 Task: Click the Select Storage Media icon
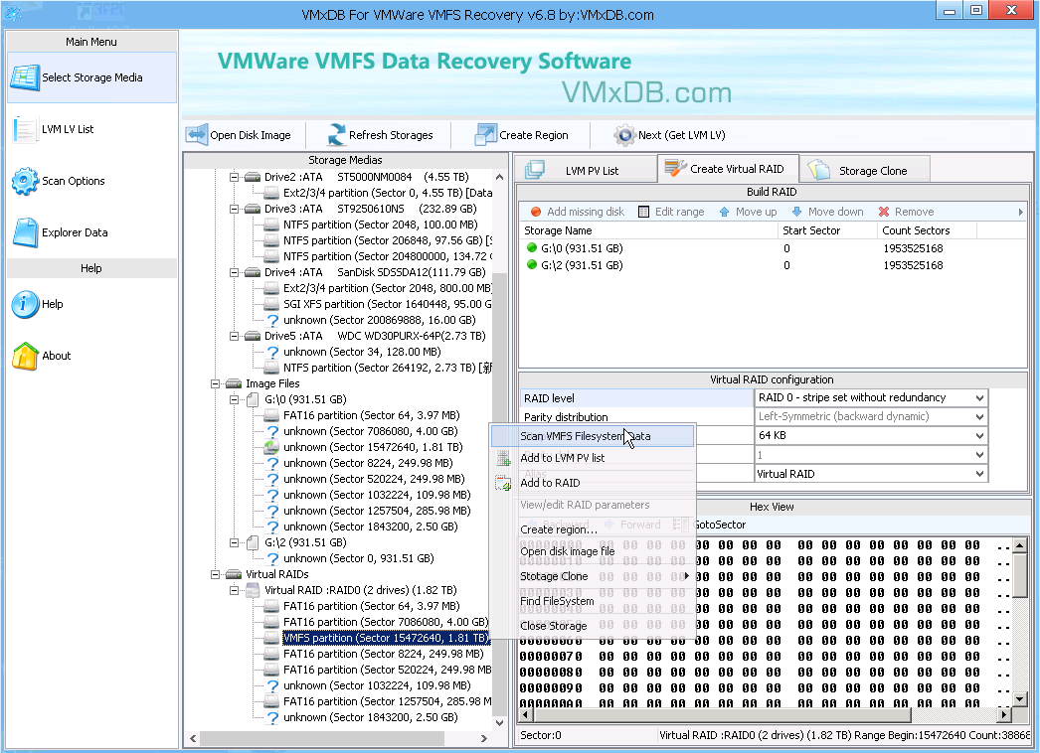[x=25, y=77]
